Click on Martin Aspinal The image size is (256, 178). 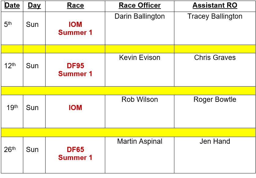point(139,141)
